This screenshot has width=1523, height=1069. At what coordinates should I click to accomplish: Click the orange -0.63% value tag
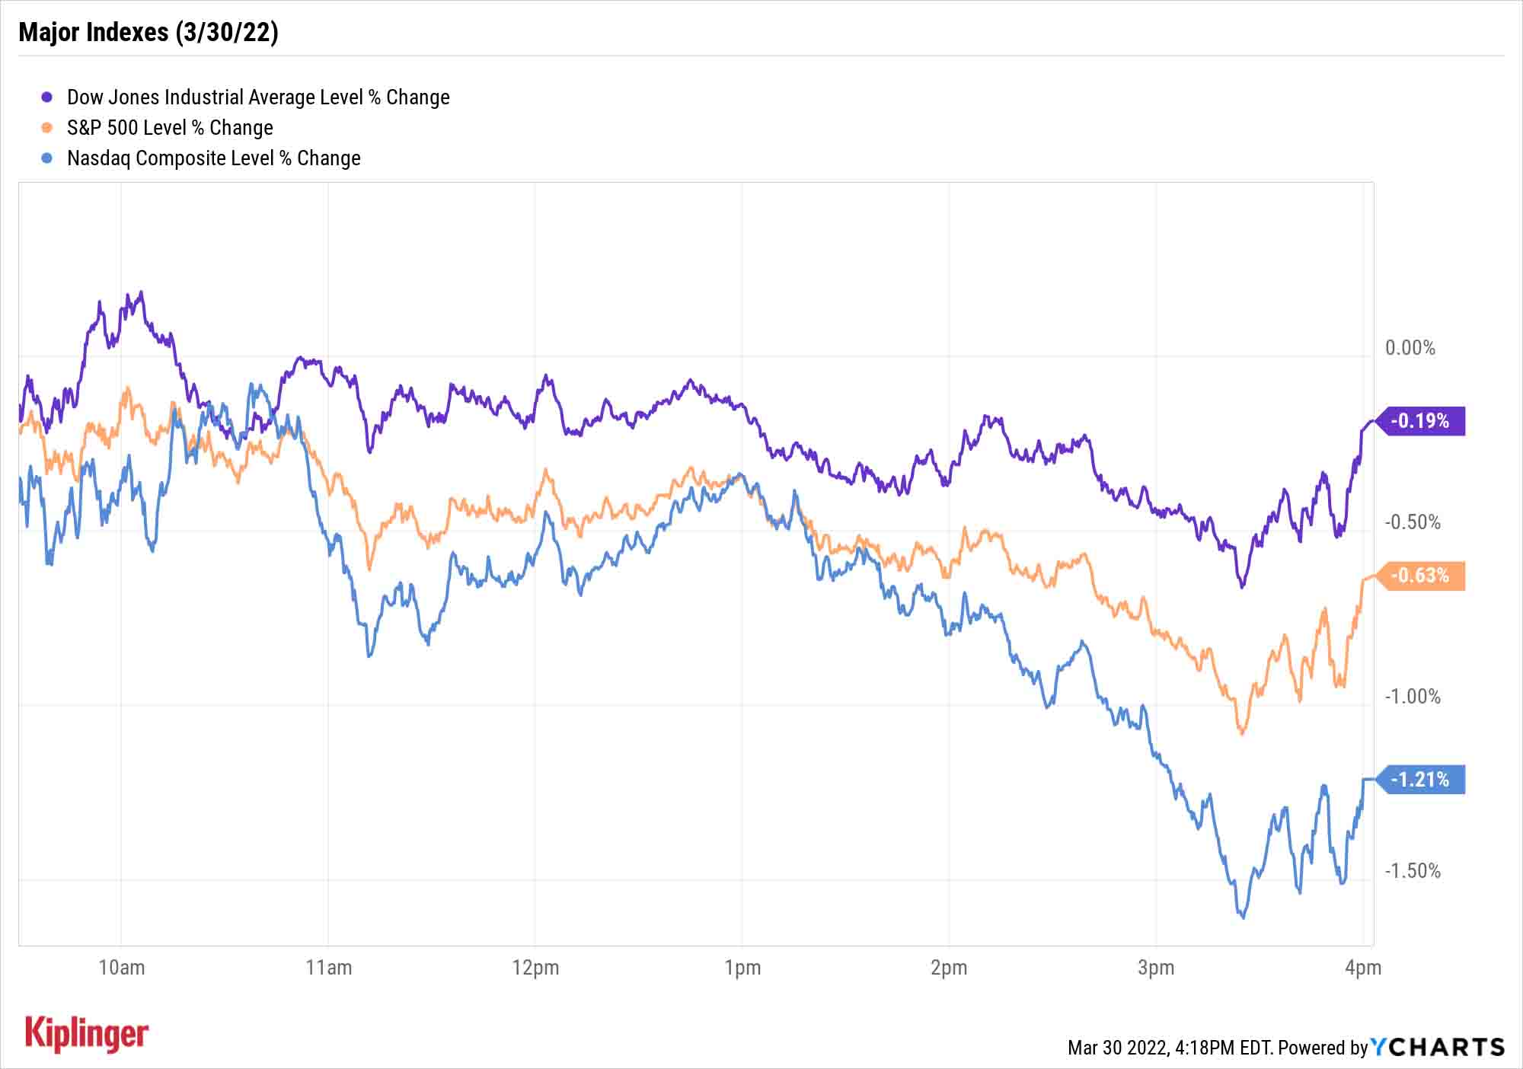[x=1420, y=576]
